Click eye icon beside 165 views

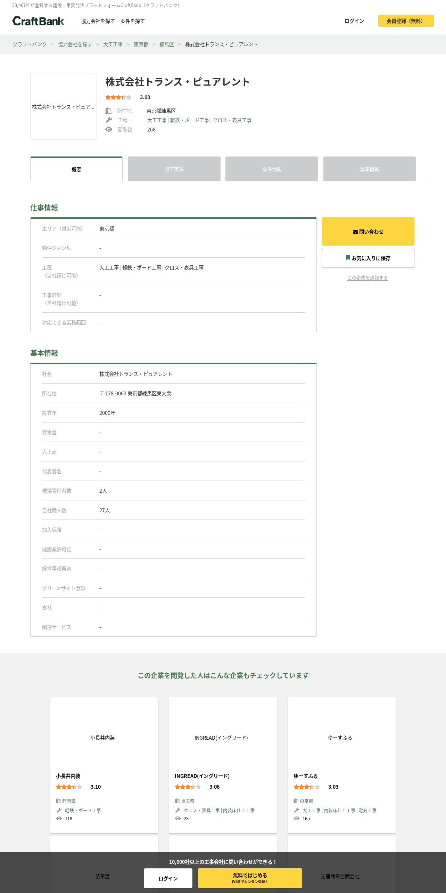point(297,819)
